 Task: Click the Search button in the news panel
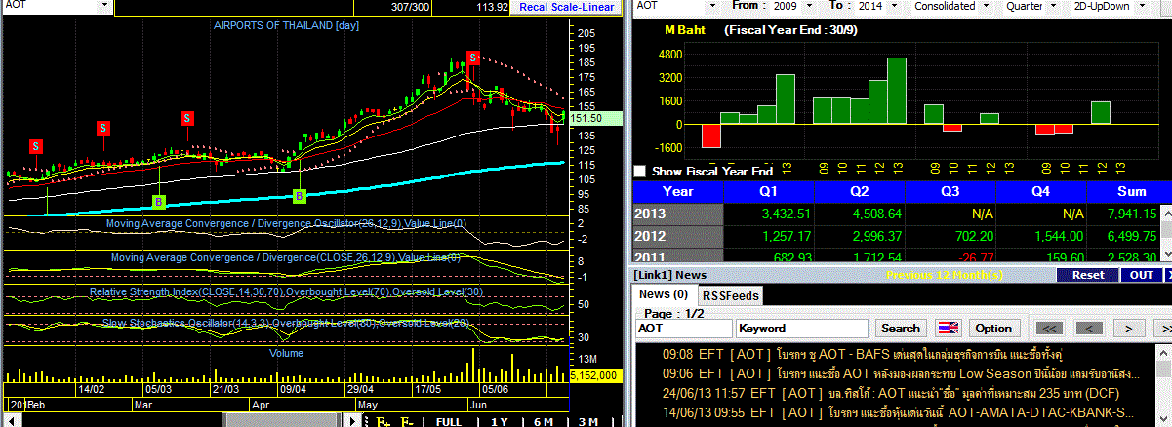[900, 329]
